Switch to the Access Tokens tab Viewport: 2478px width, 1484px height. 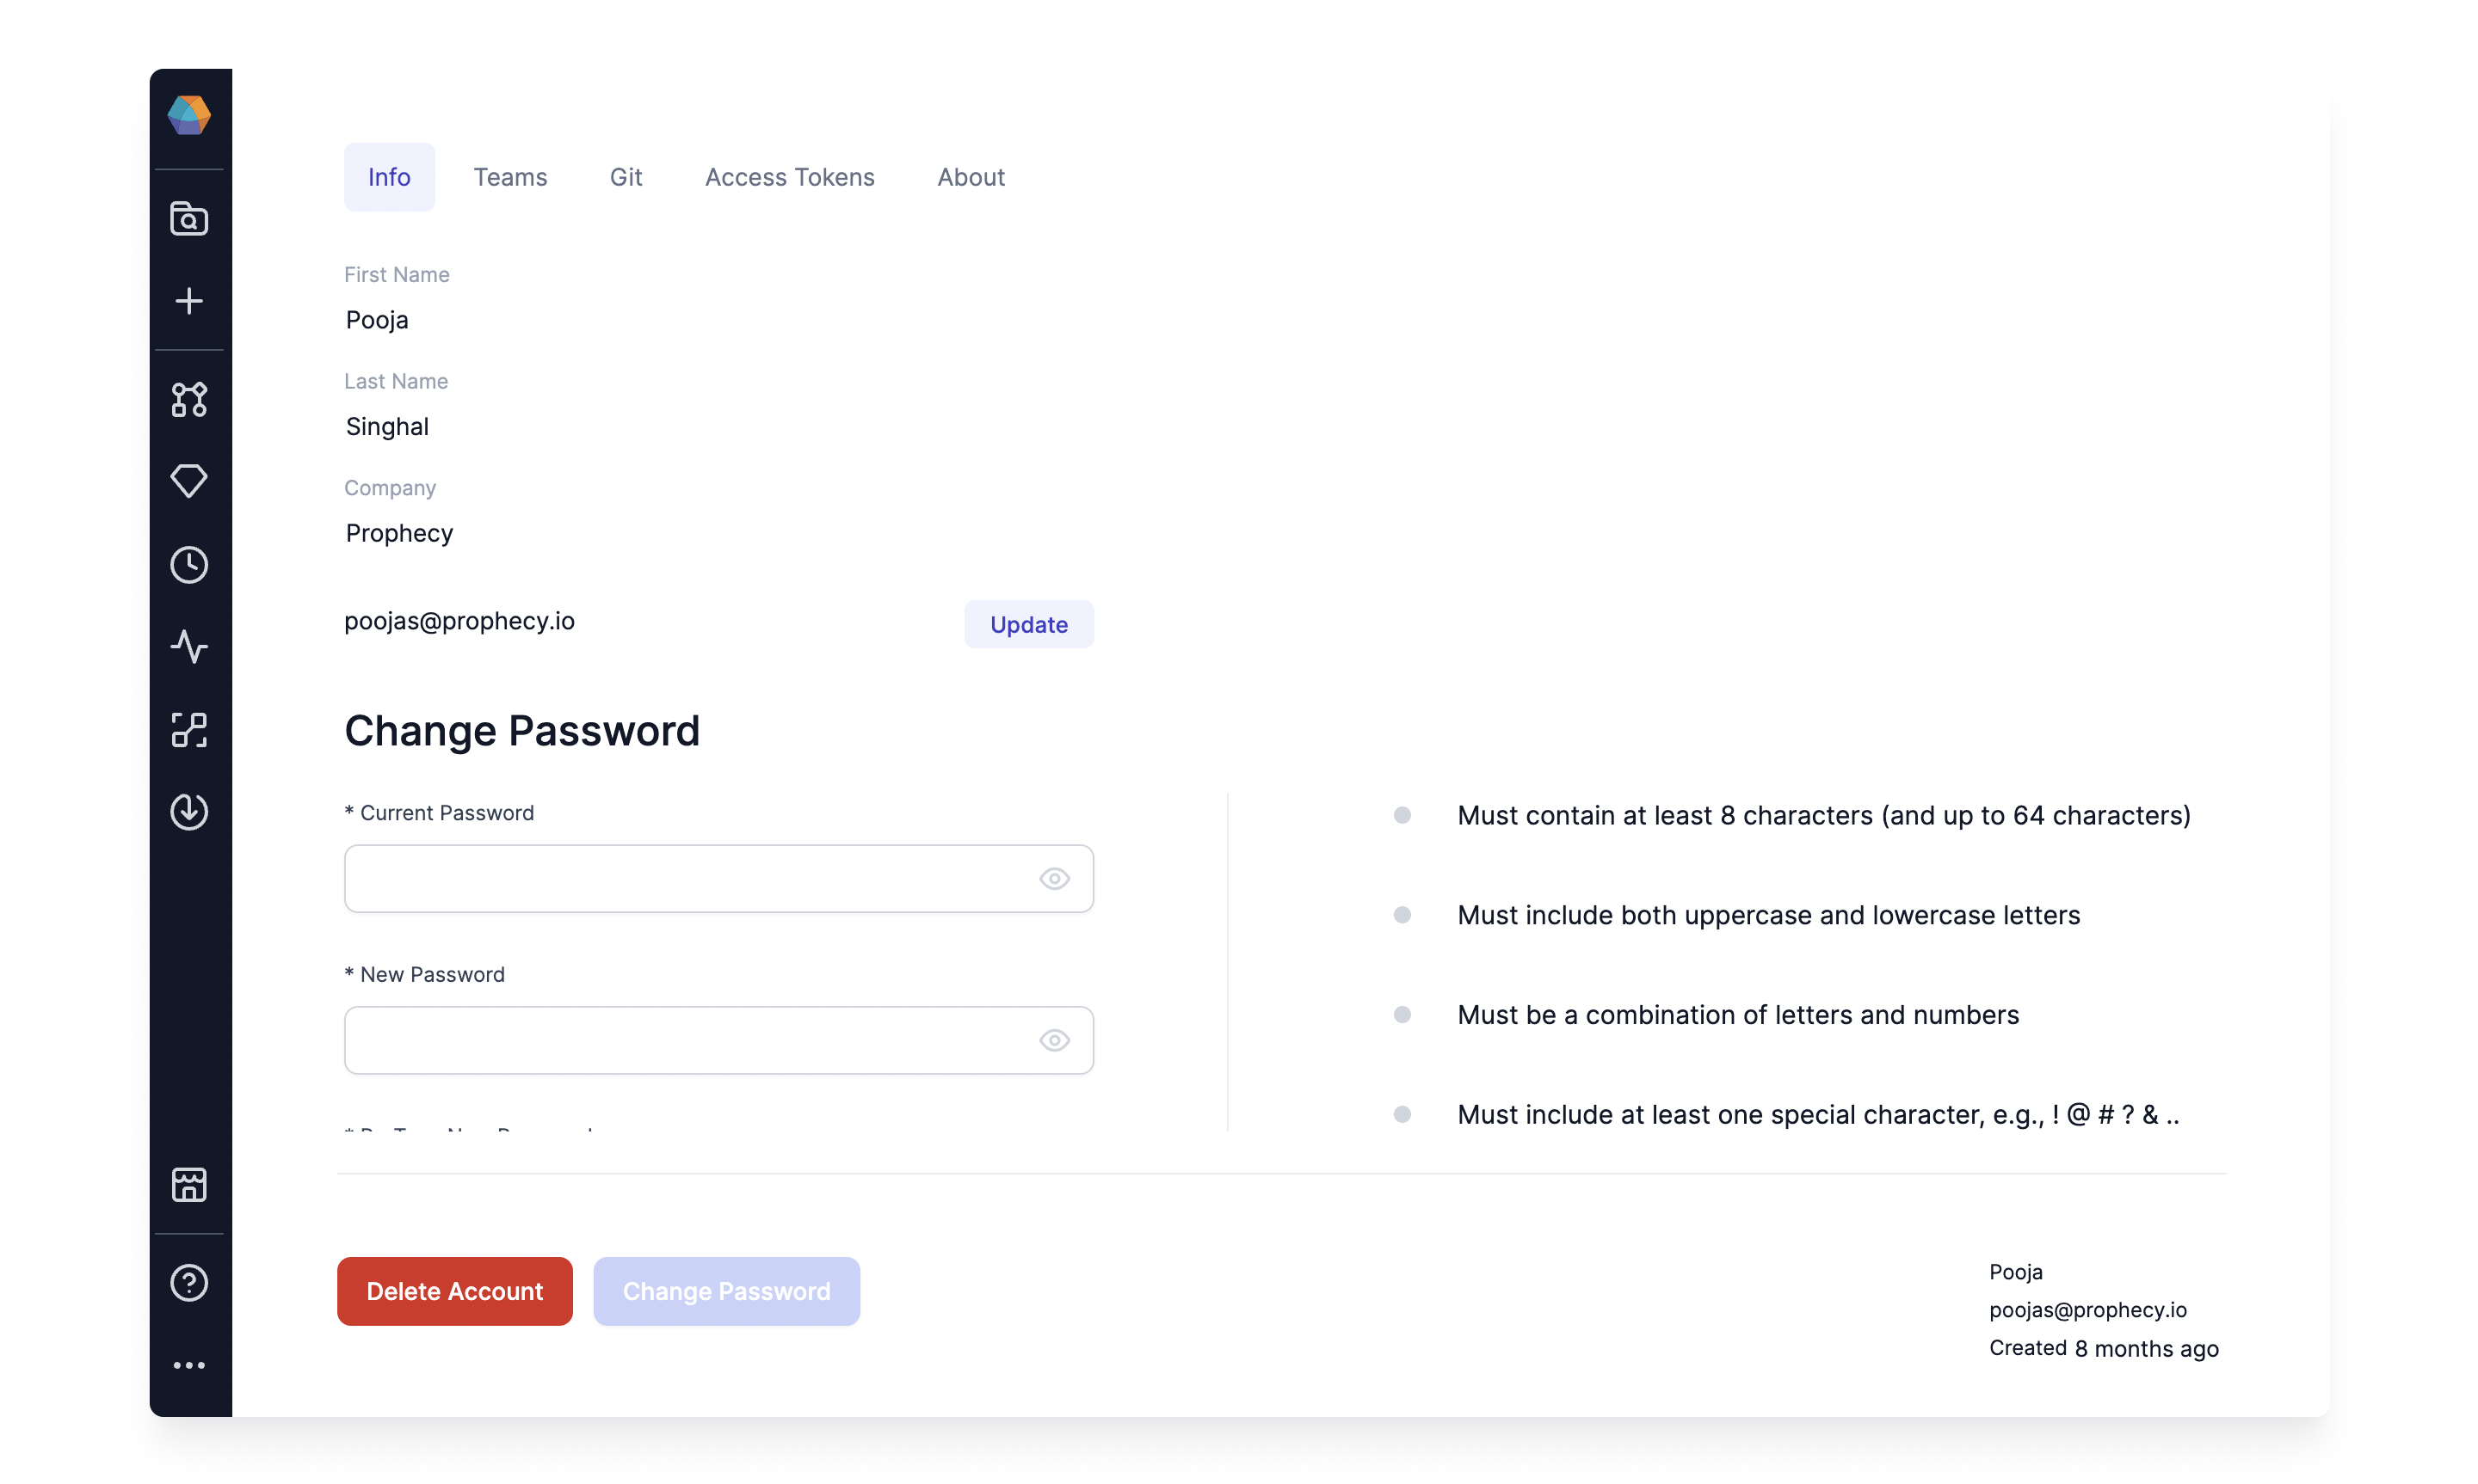coord(788,176)
